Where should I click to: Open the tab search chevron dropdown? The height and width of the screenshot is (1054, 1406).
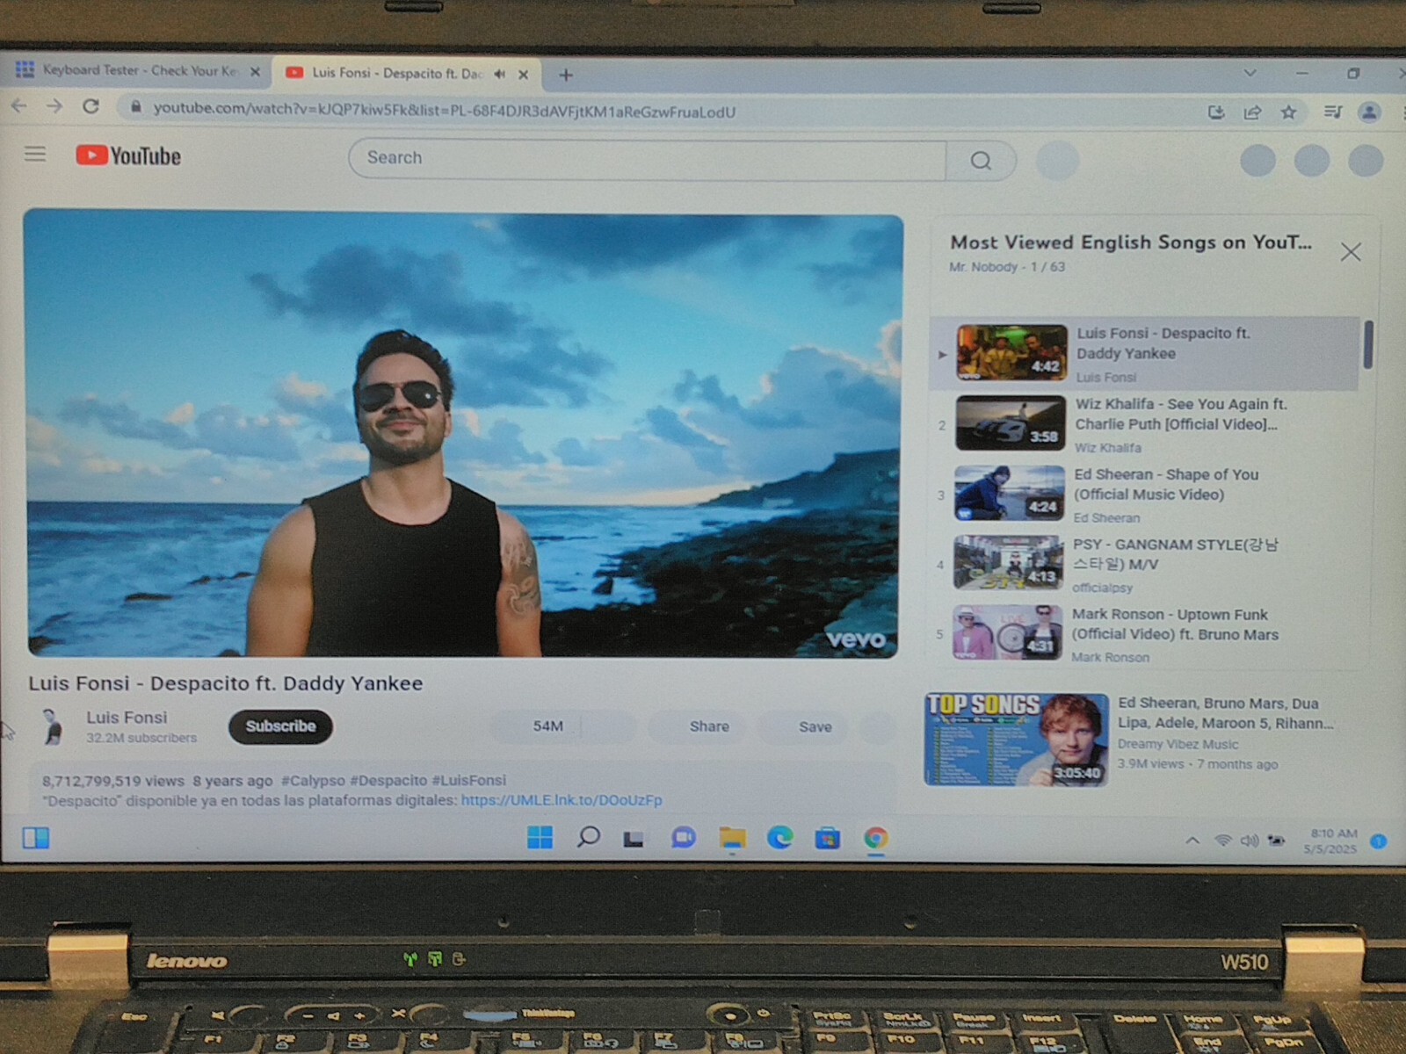(x=1250, y=73)
